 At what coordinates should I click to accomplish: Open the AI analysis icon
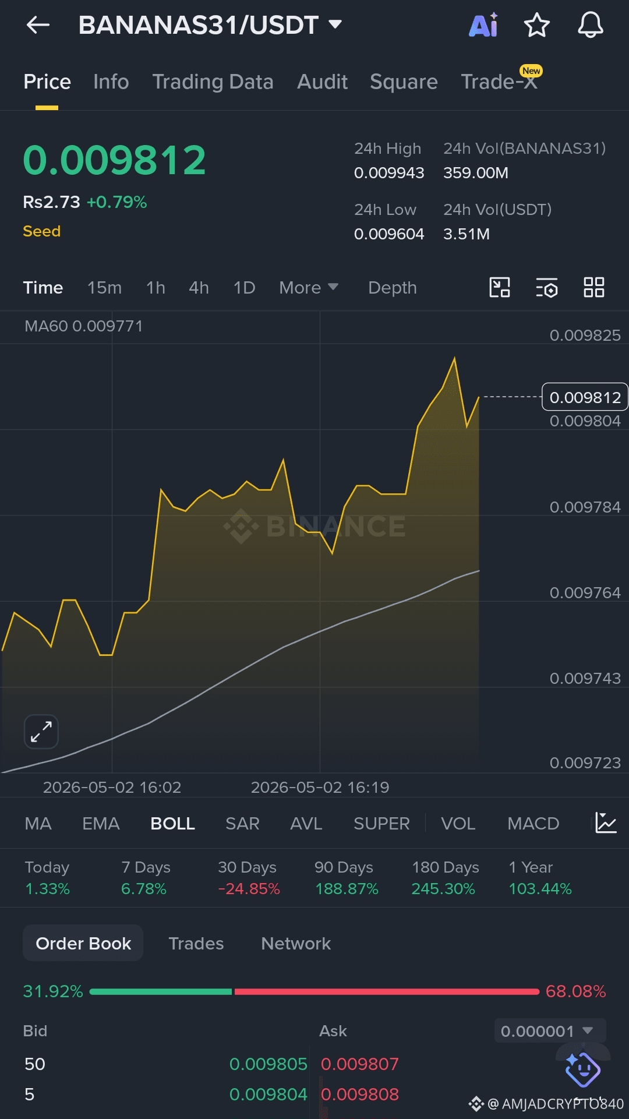click(483, 25)
